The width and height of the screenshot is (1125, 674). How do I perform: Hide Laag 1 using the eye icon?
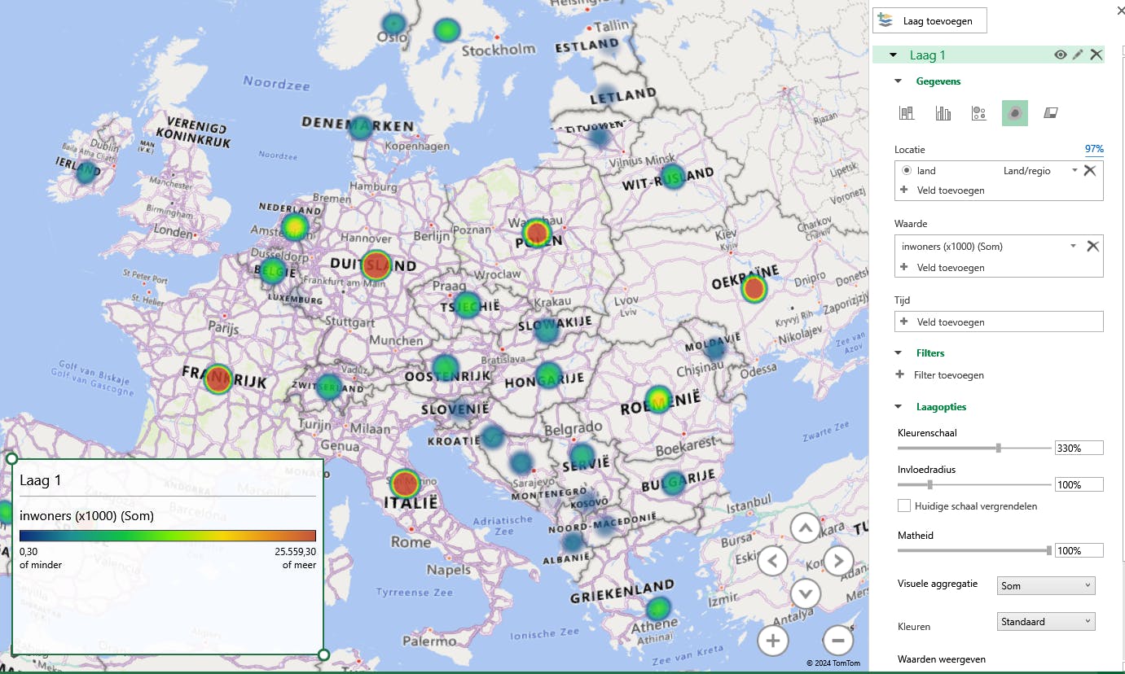pos(1060,55)
